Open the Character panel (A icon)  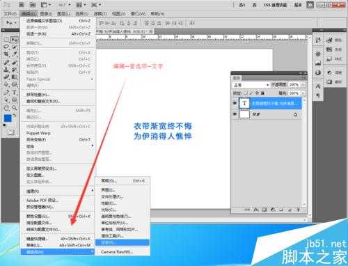(x=318, y=86)
